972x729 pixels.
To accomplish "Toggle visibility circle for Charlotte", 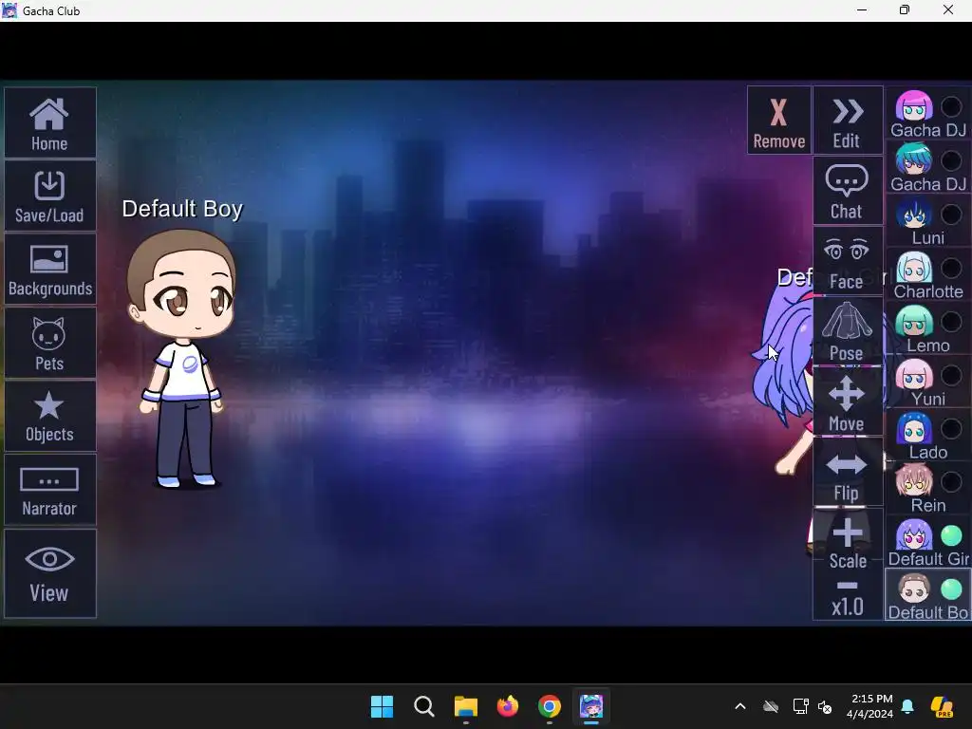I will pyautogui.click(x=951, y=269).
